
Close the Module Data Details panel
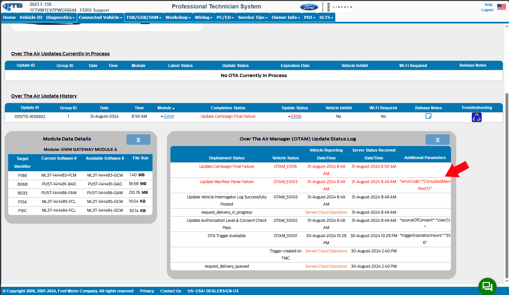click(x=138, y=140)
